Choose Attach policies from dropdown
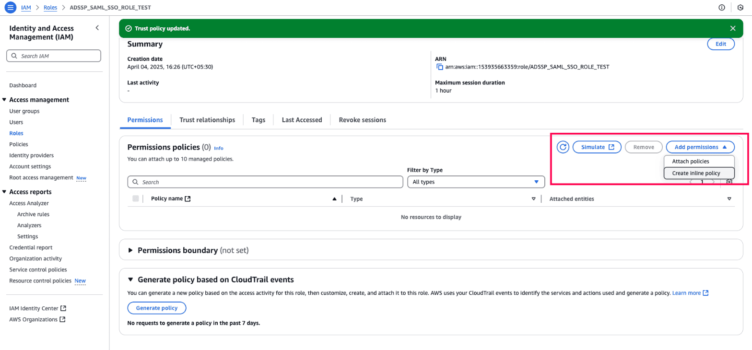Screen dimensions: 752x350 click(699, 162)
